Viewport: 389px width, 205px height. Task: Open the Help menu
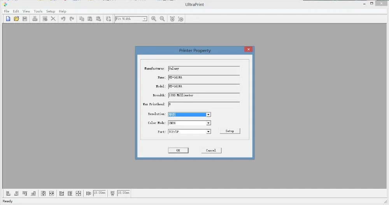[x=63, y=11]
